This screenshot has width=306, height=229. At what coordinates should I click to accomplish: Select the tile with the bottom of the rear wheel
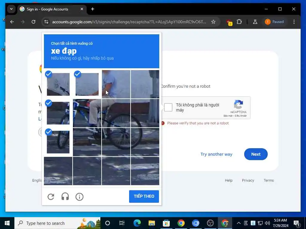click(x=116, y=142)
